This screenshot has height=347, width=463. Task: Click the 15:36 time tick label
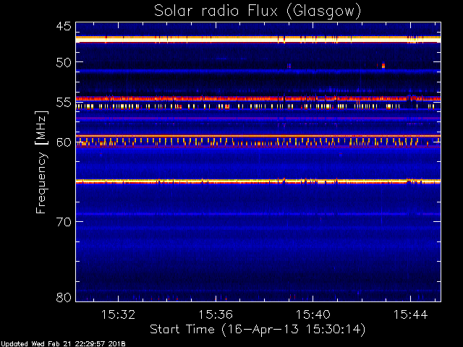pos(216,314)
